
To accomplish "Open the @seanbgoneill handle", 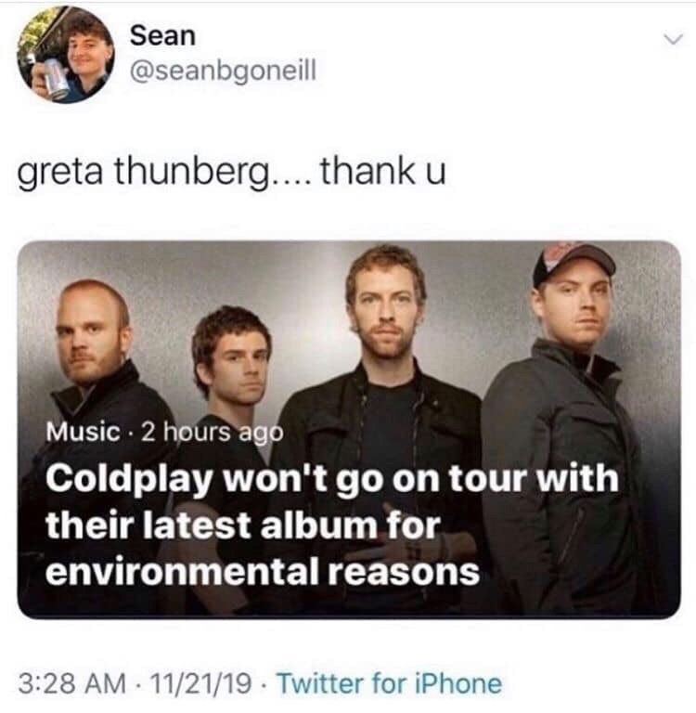I will [223, 71].
